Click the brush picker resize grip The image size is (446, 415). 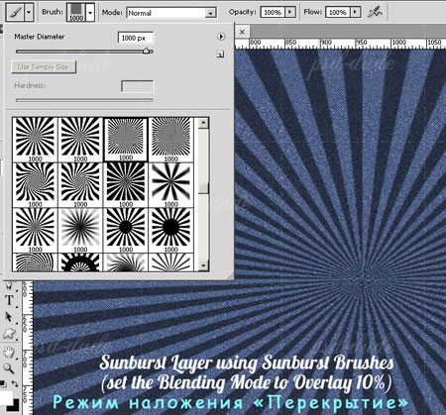pyautogui.click(x=230, y=276)
